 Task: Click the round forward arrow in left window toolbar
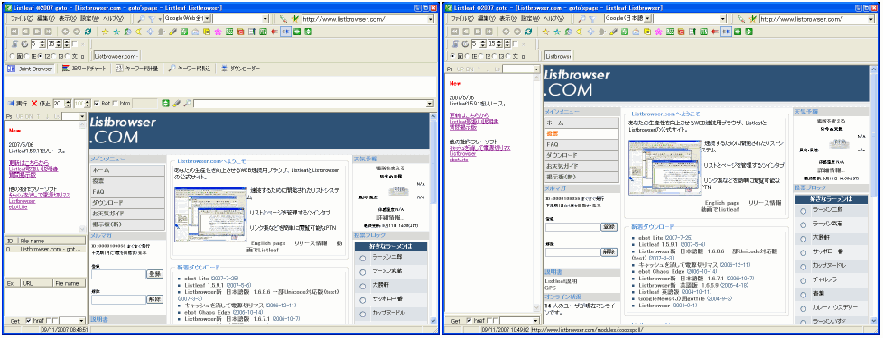click(x=77, y=32)
